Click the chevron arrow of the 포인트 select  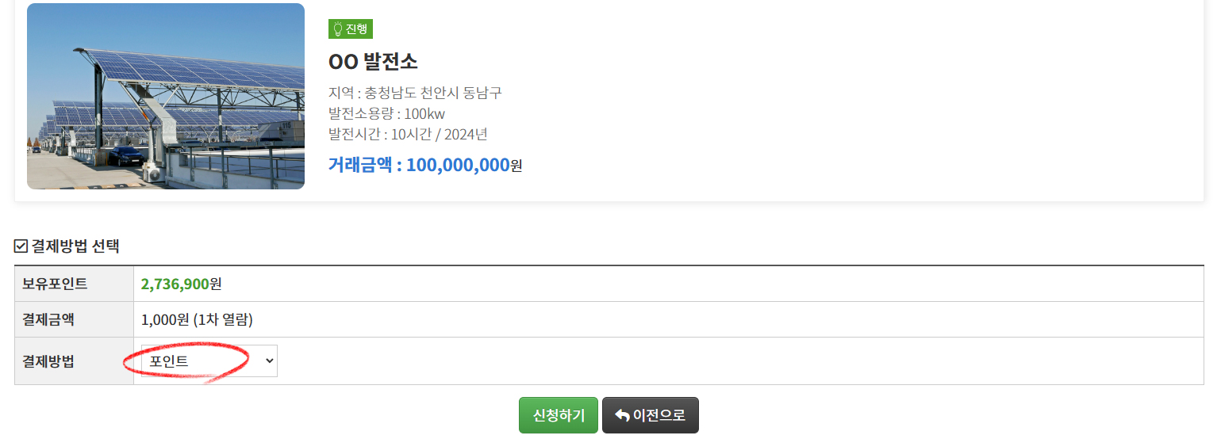pos(269,361)
